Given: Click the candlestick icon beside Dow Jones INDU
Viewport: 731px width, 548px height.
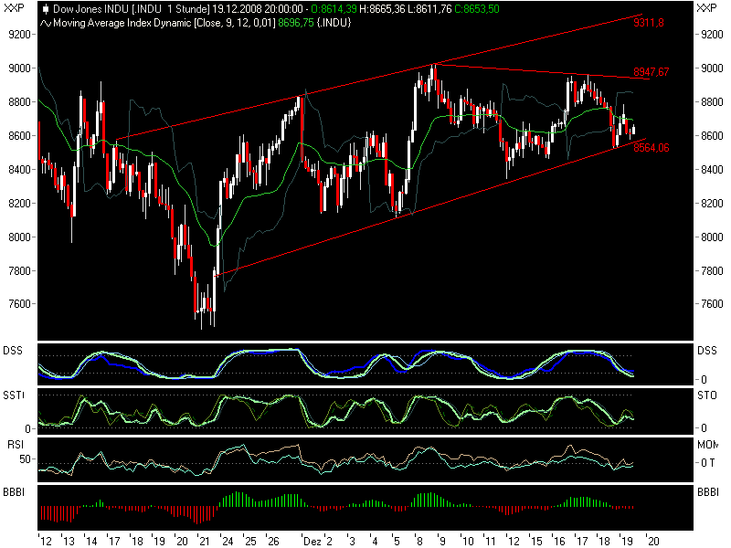Looking at the screenshot, I should [x=46, y=7].
